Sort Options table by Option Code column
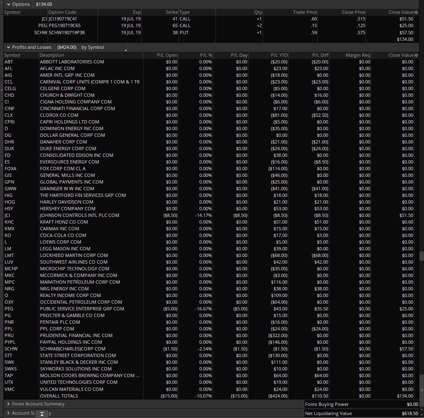The image size is (424, 418). [x=62, y=12]
